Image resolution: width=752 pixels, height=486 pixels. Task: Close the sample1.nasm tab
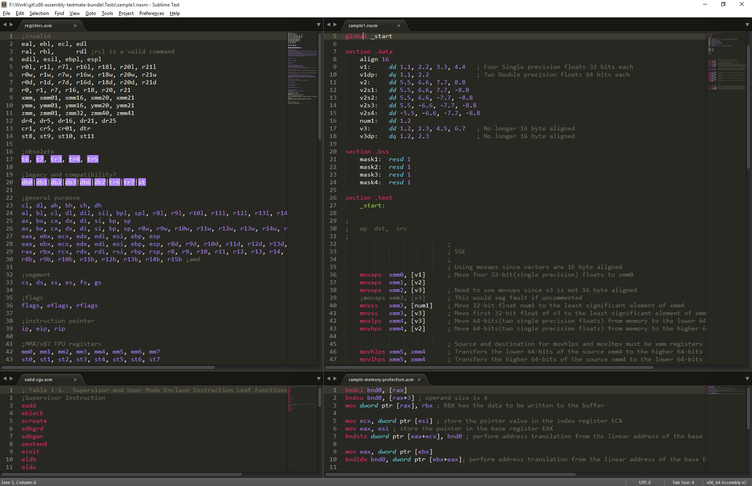point(399,26)
